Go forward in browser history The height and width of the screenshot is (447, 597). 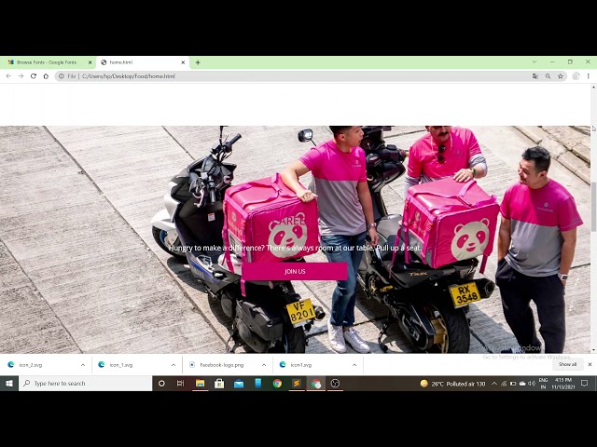click(21, 76)
